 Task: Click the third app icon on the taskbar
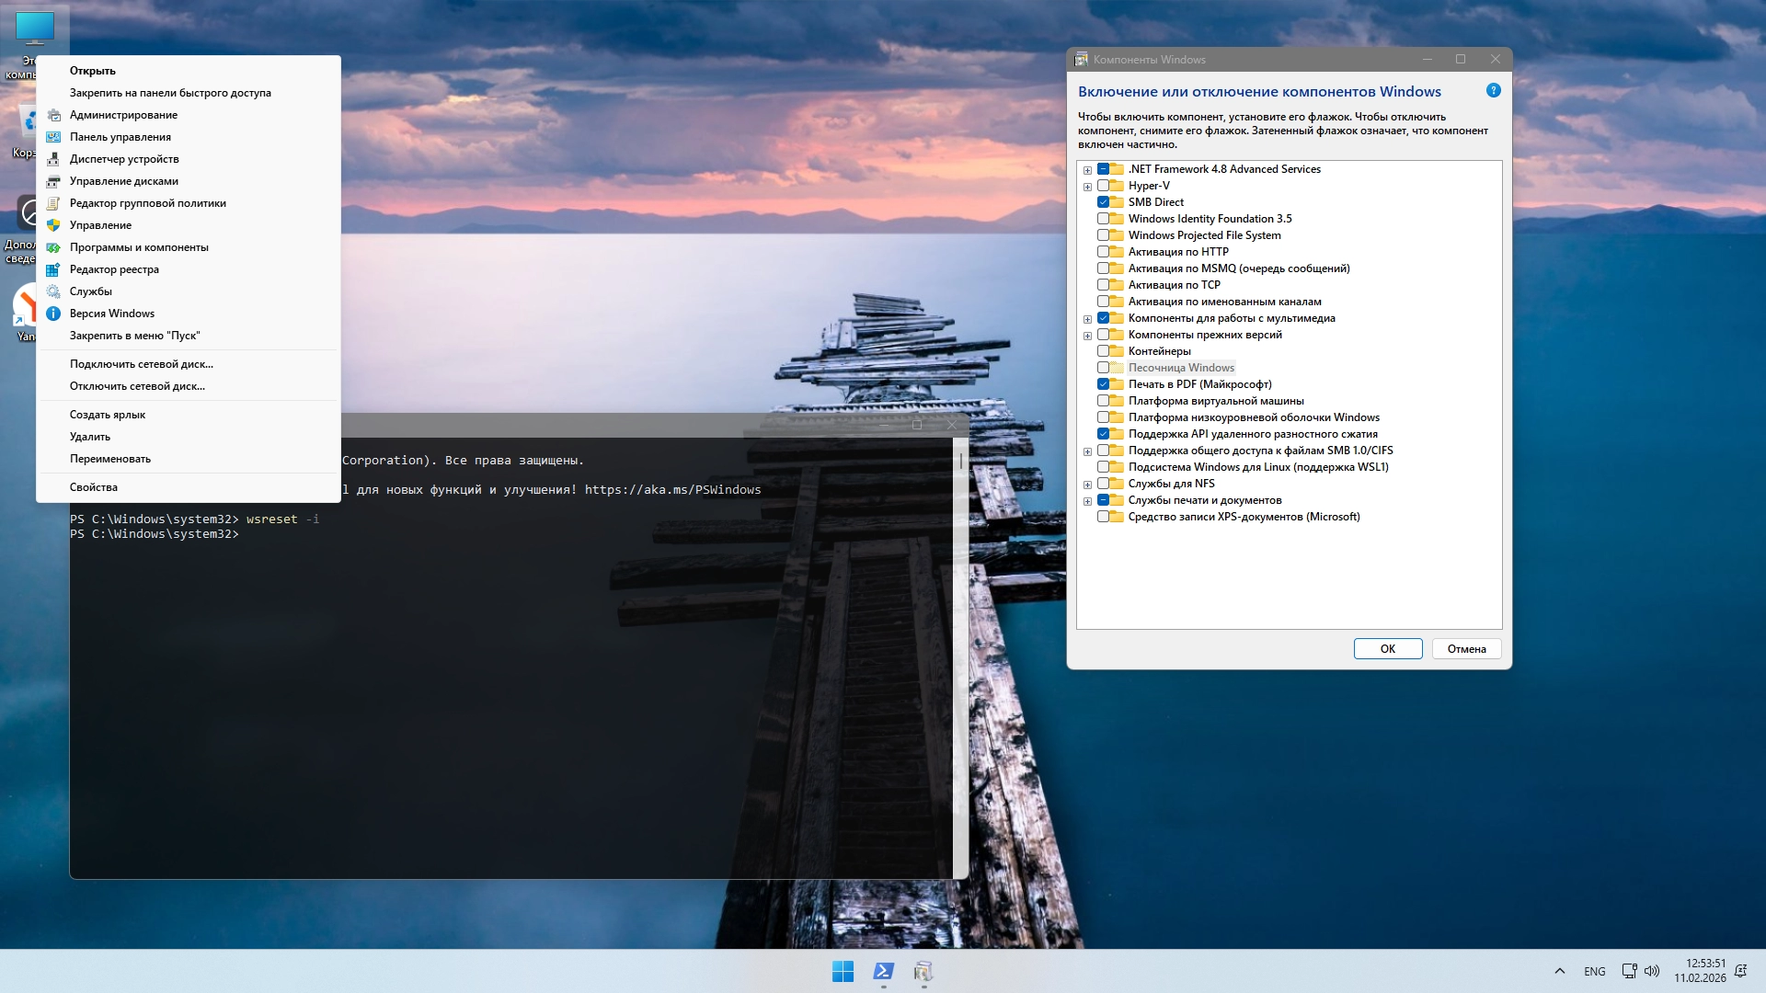click(923, 971)
